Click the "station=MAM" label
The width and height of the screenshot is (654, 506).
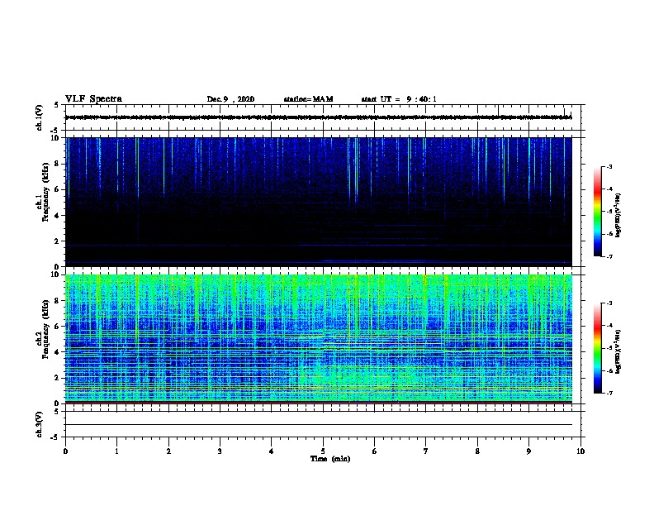click(x=308, y=99)
